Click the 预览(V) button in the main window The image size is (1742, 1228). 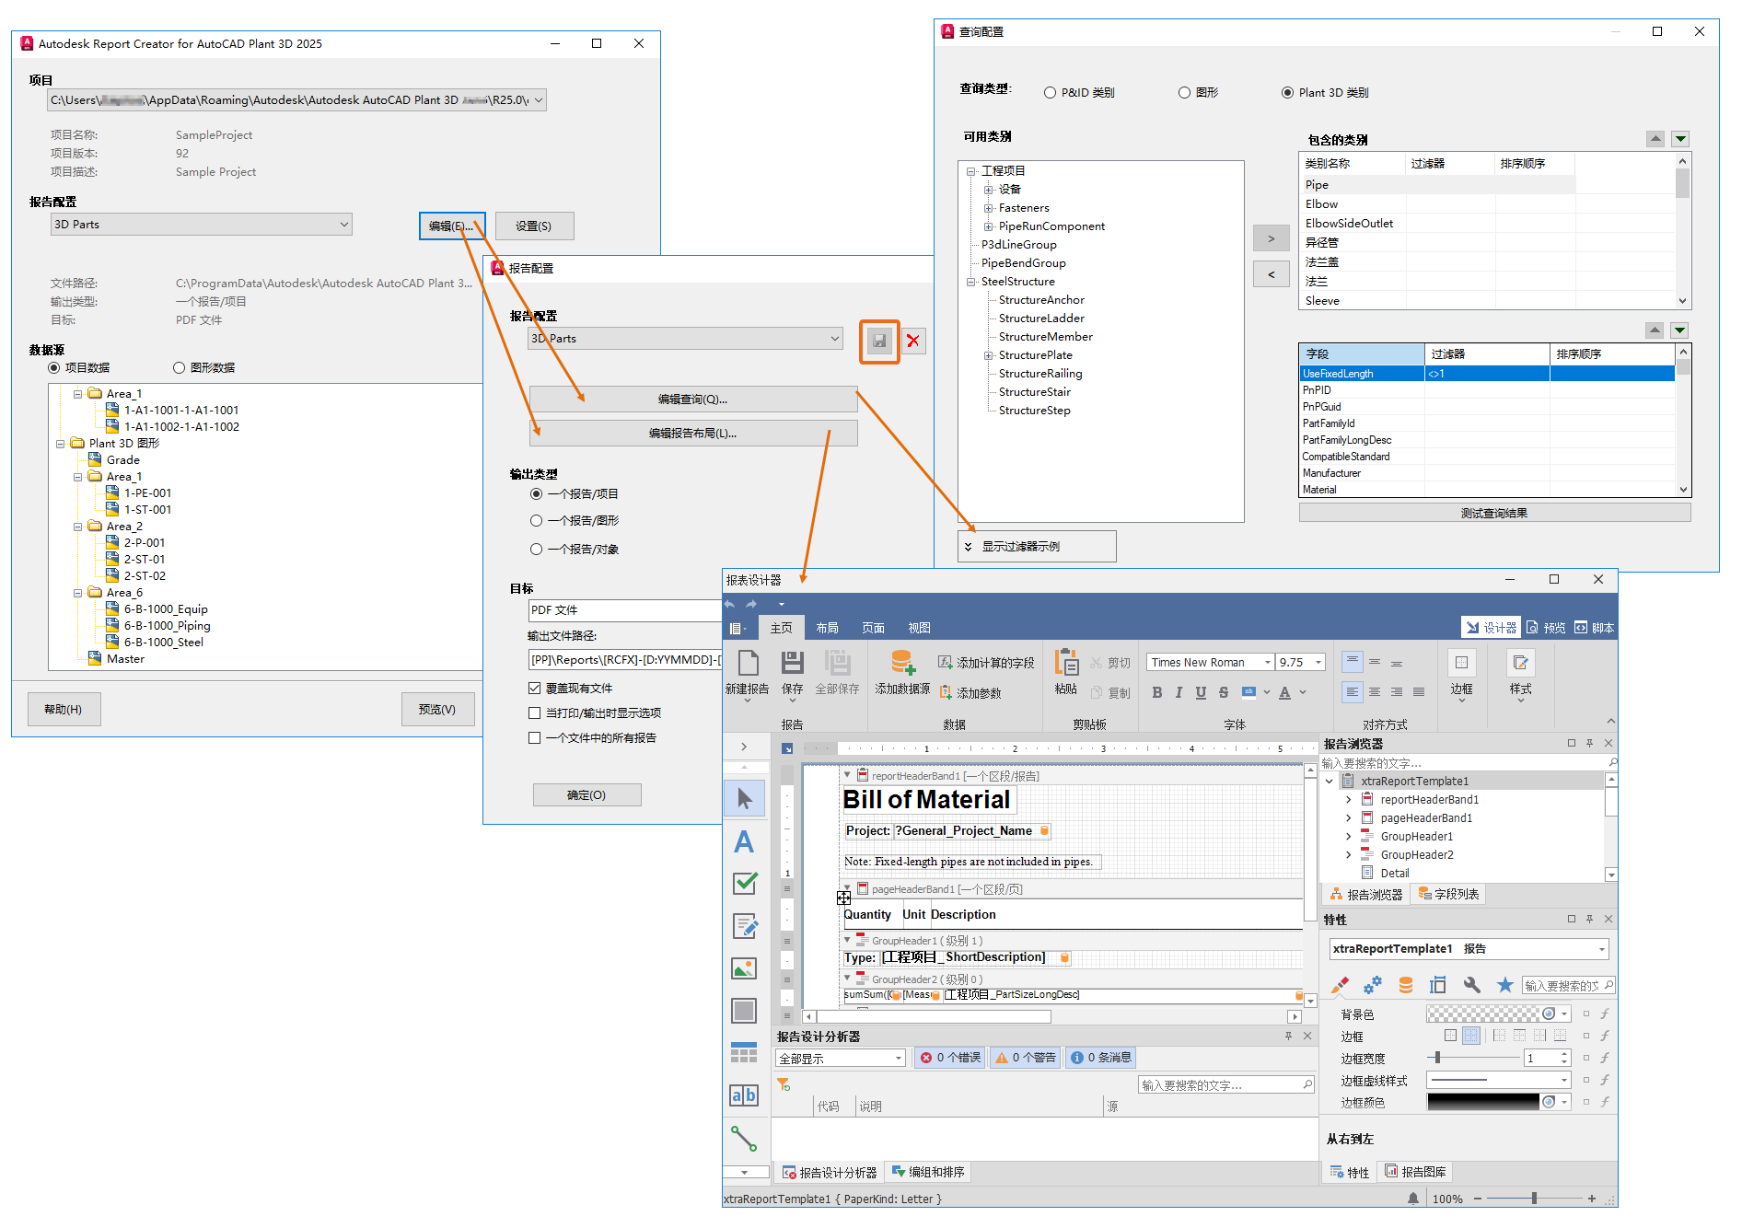437,710
